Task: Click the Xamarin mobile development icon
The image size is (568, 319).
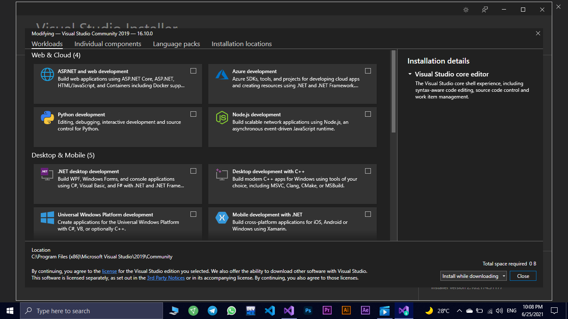Action: [x=222, y=218]
